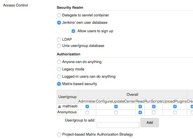Image resolution: width=193 pixels, height=139 pixels.
Task: Choose Anyone can do anything authorization
Action: click(x=59, y=62)
